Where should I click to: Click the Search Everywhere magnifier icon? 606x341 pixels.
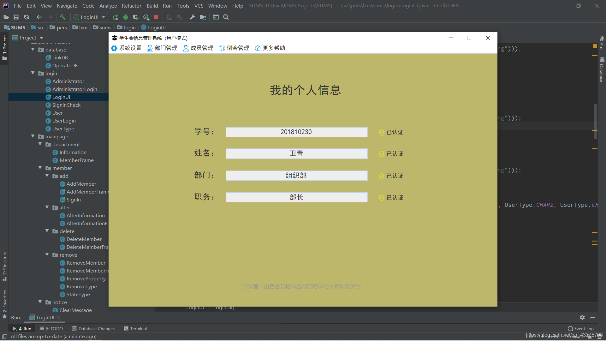[226, 17]
